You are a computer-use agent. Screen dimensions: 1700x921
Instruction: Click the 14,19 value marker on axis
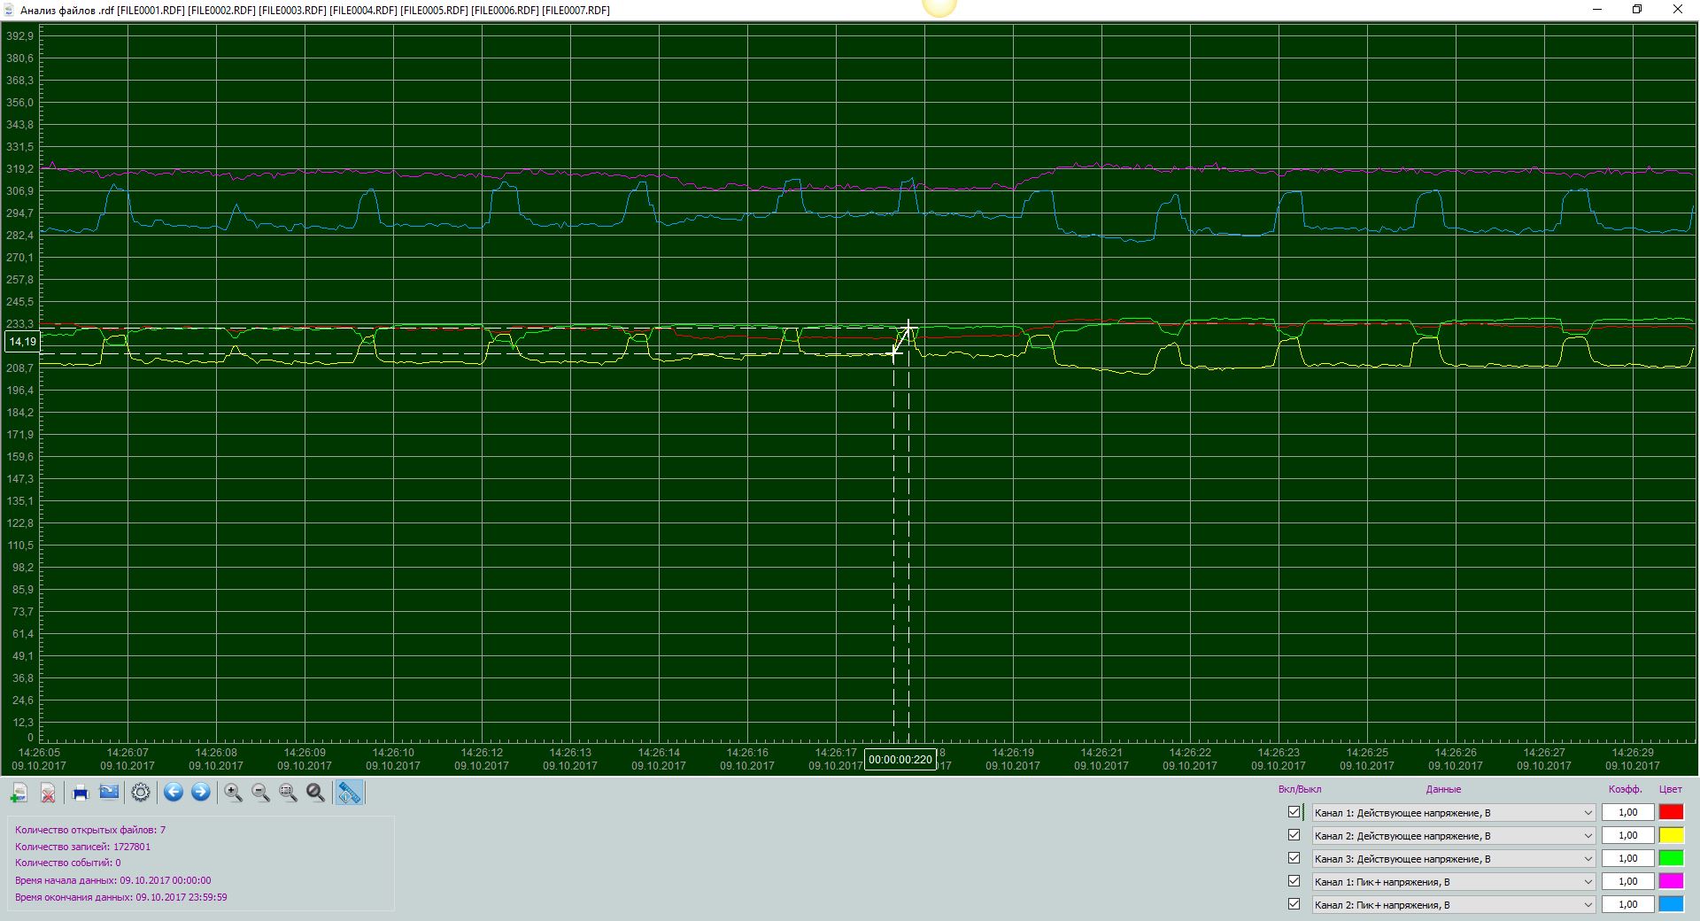click(x=23, y=342)
